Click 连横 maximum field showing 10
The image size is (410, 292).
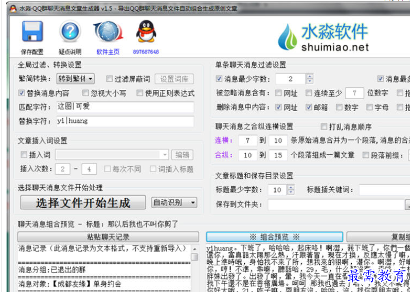coord(278,141)
